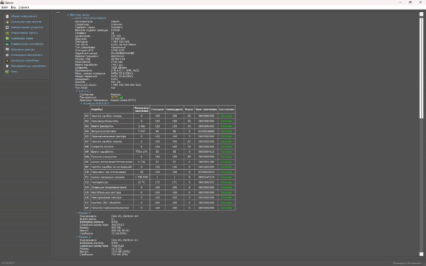
Task: Click the Периферийные устройства icon
Action: (7, 66)
